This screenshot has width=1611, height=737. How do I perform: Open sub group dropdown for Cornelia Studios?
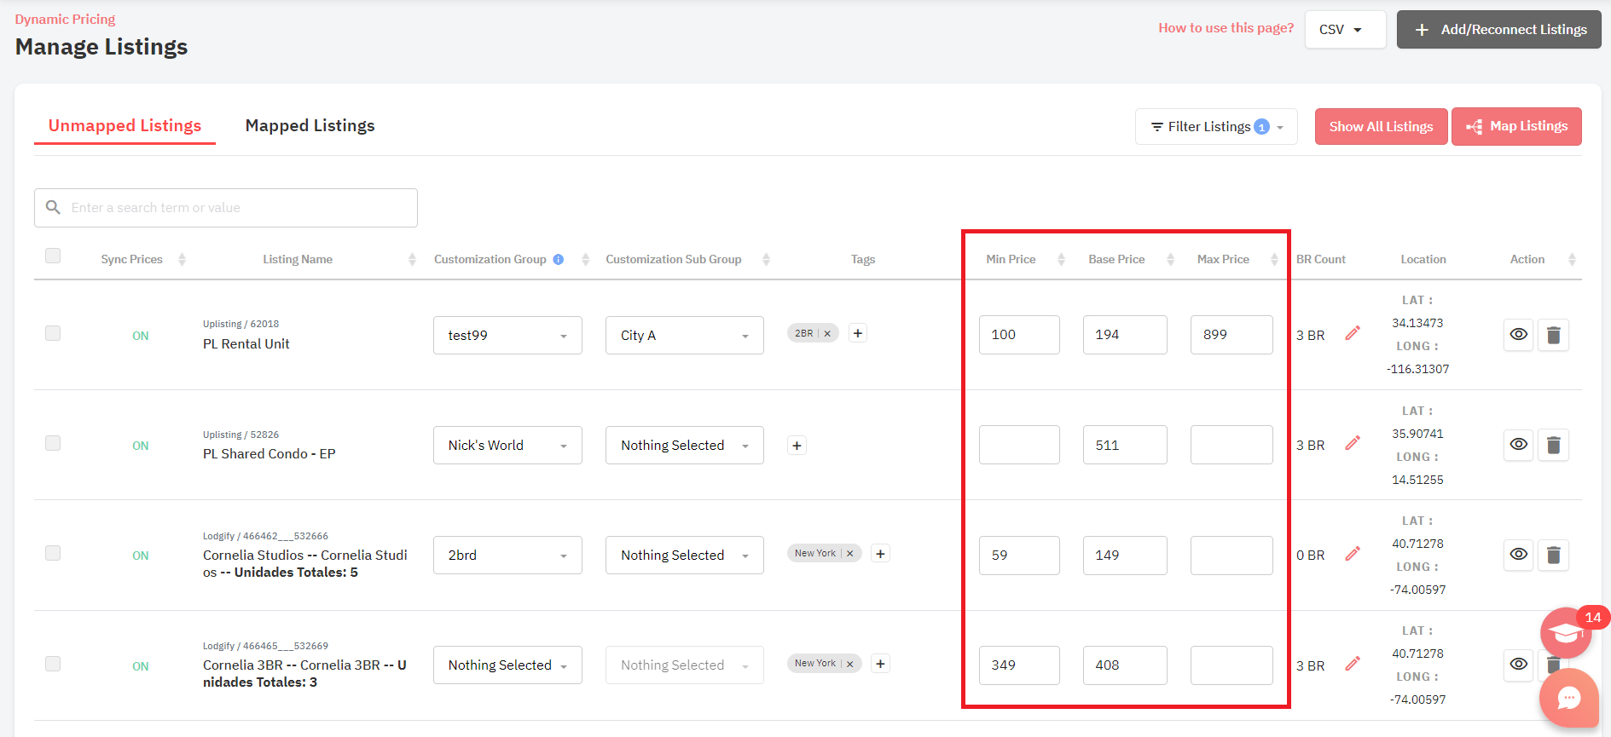[685, 555]
